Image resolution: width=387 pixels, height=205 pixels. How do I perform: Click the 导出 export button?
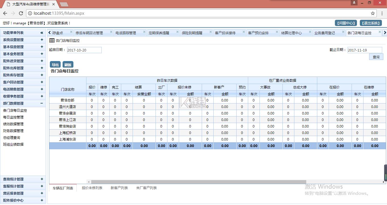tap(55, 65)
